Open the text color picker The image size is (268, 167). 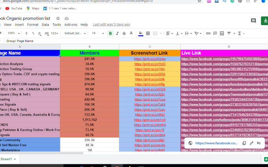131,33
